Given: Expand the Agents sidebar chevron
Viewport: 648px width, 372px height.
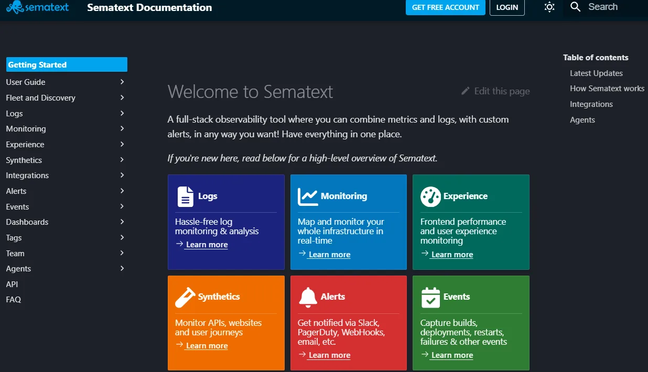Looking at the screenshot, I should click(122, 268).
